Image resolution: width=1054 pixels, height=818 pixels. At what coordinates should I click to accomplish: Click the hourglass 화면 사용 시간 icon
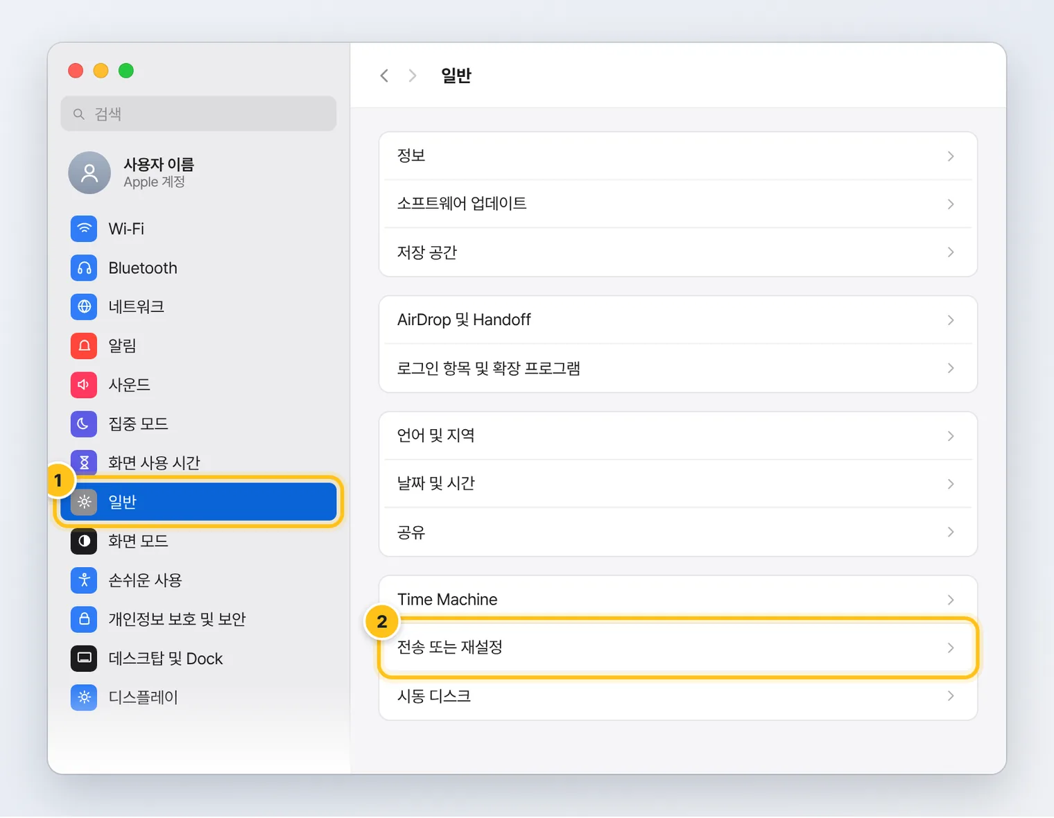(x=84, y=462)
